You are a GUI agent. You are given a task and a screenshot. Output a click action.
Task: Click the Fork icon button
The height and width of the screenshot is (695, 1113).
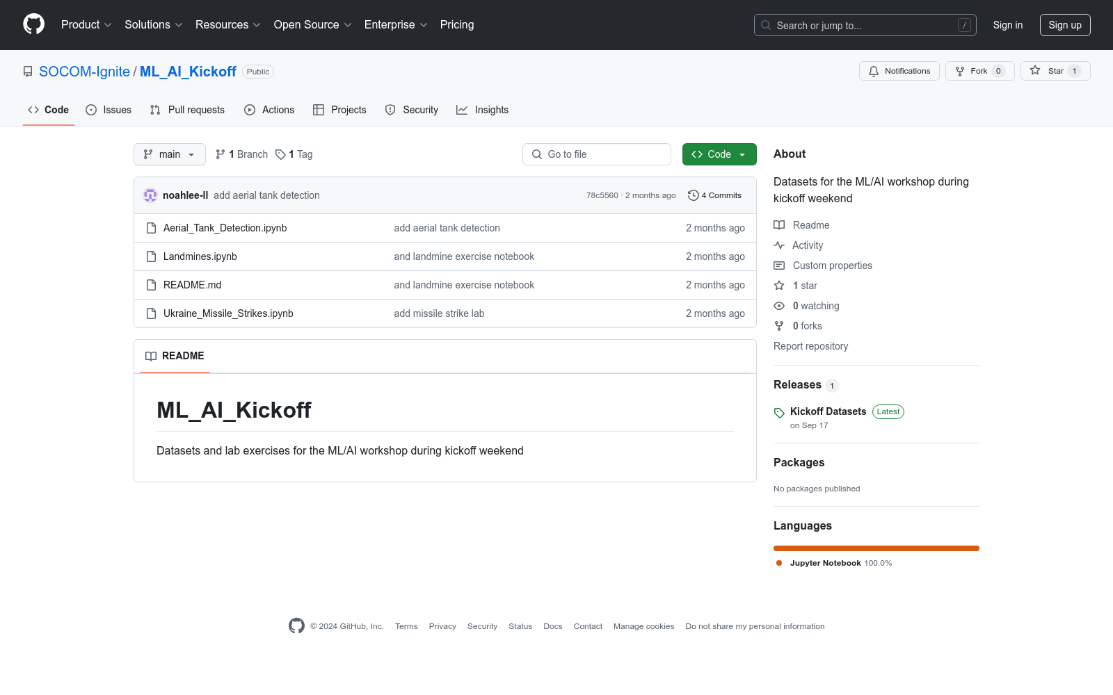[x=960, y=71]
